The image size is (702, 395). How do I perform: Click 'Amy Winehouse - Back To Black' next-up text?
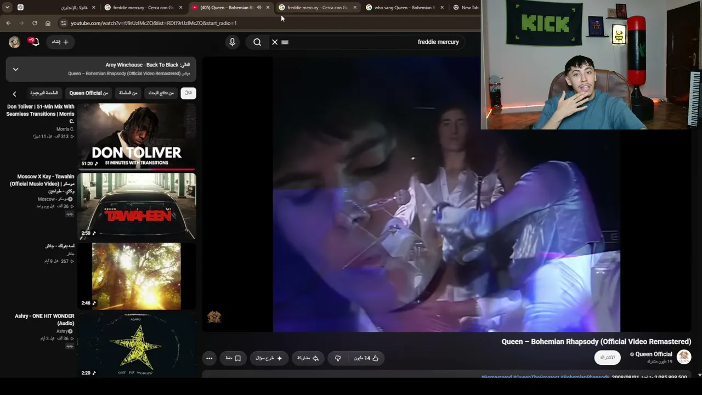coord(141,65)
